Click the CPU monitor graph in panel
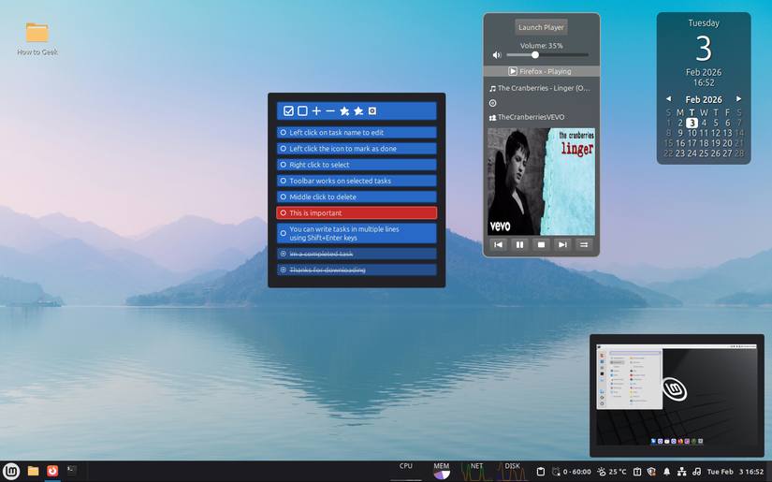772x482 pixels. point(406,471)
